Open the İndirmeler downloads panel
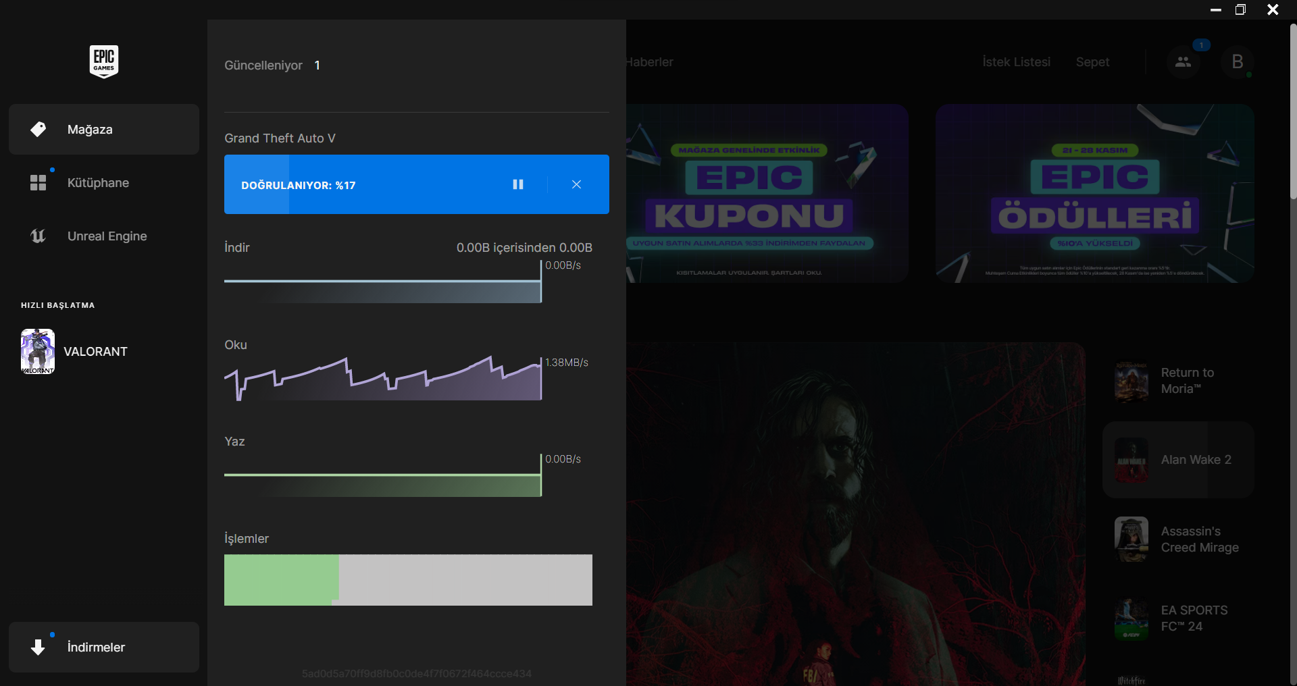 pyautogui.click(x=104, y=647)
